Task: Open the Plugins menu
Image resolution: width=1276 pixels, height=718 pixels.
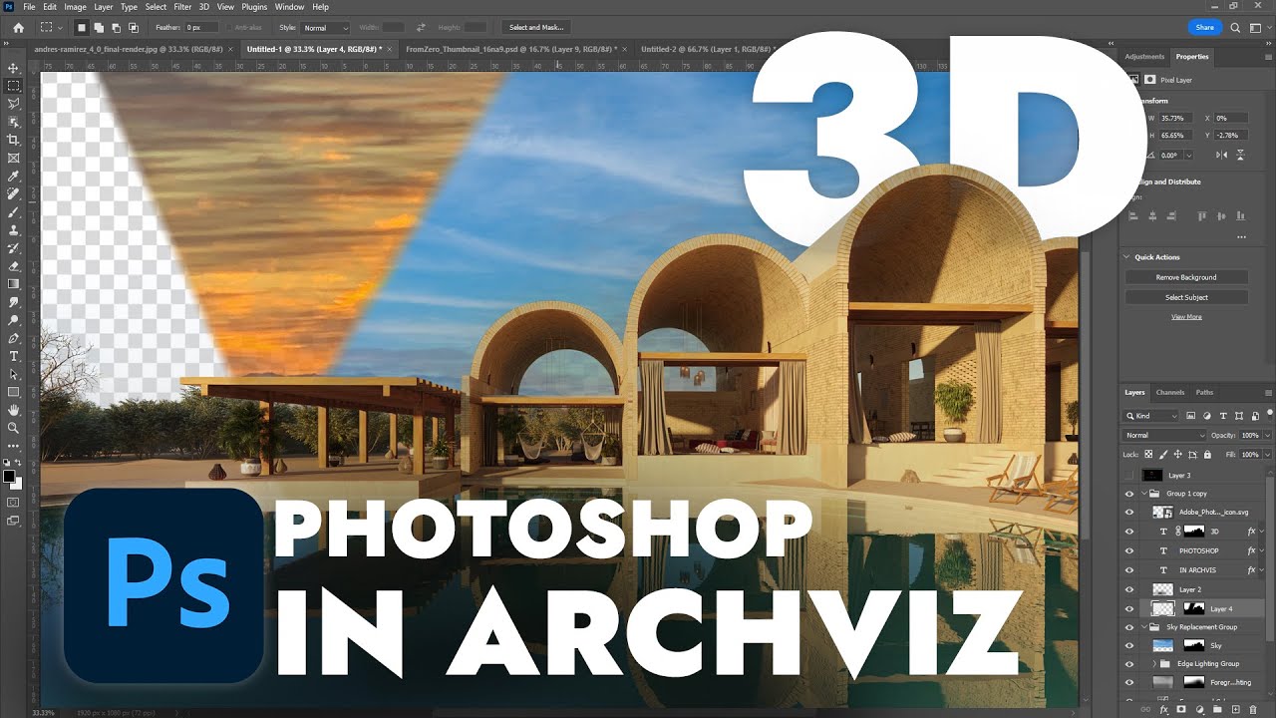Action: [x=254, y=7]
